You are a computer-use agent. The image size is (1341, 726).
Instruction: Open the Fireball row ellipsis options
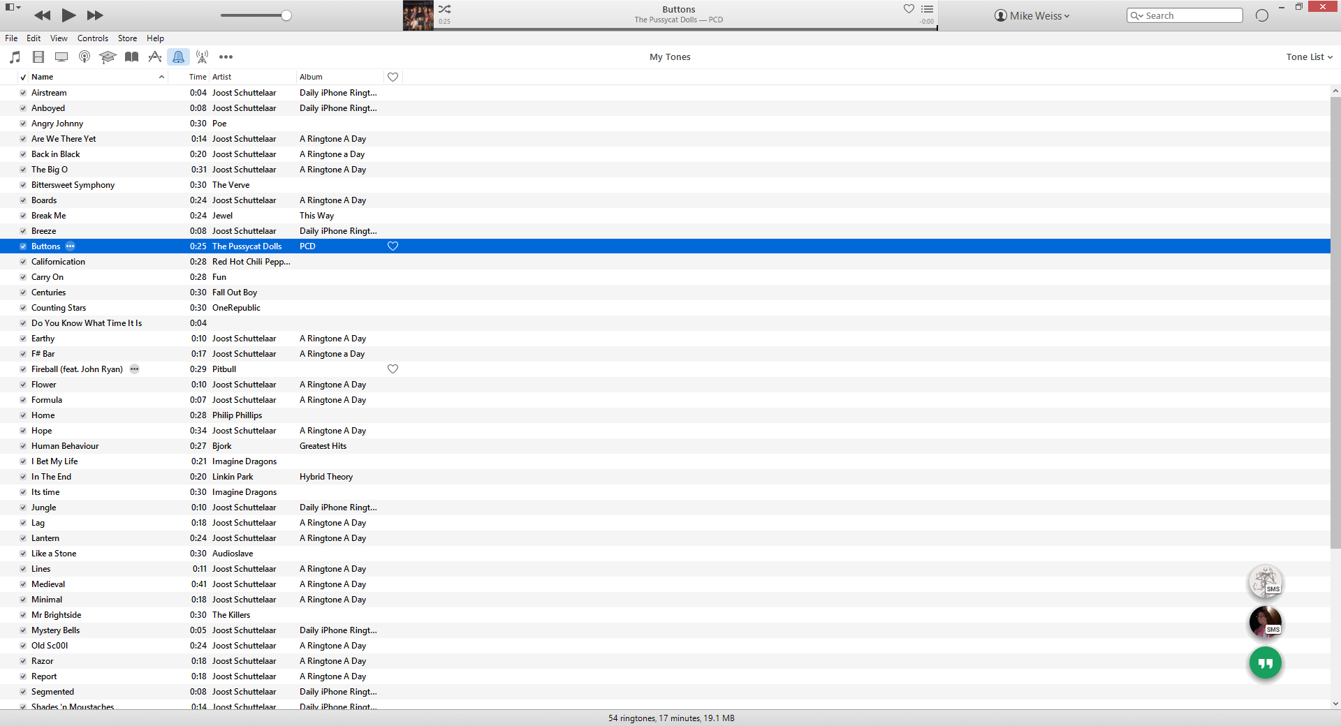tap(134, 369)
